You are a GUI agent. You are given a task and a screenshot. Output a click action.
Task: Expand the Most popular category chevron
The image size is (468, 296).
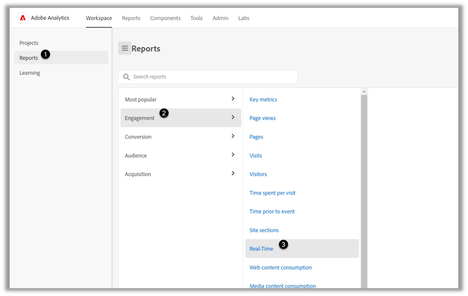233,99
